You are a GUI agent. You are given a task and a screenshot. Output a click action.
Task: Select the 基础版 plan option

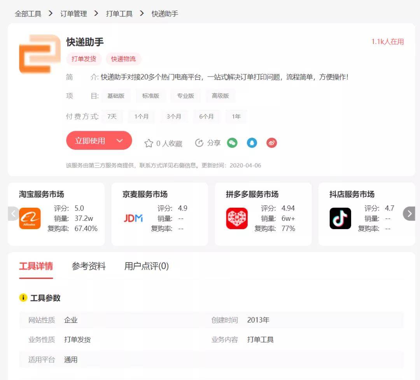pos(116,96)
